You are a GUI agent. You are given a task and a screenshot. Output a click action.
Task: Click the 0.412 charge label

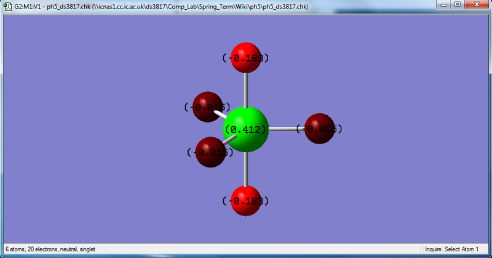245,129
